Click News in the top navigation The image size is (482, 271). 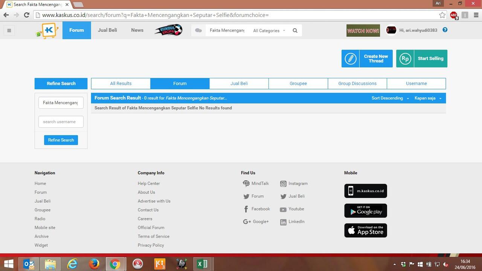pyautogui.click(x=137, y=30)
